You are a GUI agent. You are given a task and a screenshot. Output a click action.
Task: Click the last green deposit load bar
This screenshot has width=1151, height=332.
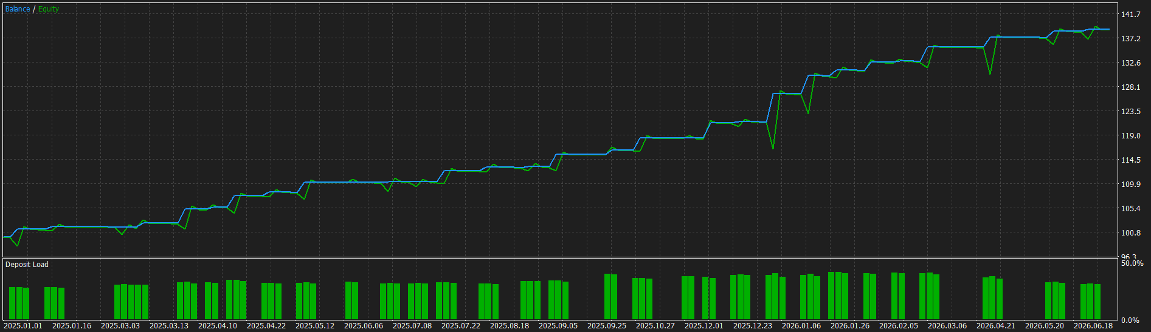[1097, 302]
